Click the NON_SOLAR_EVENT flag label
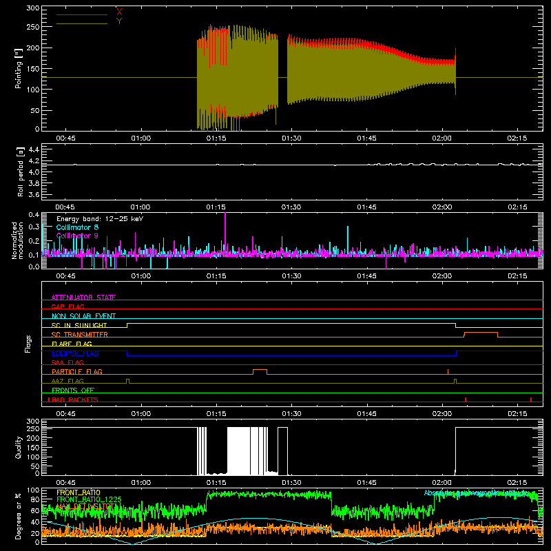Screen dimensions: 551x551 tap(83, 316)
